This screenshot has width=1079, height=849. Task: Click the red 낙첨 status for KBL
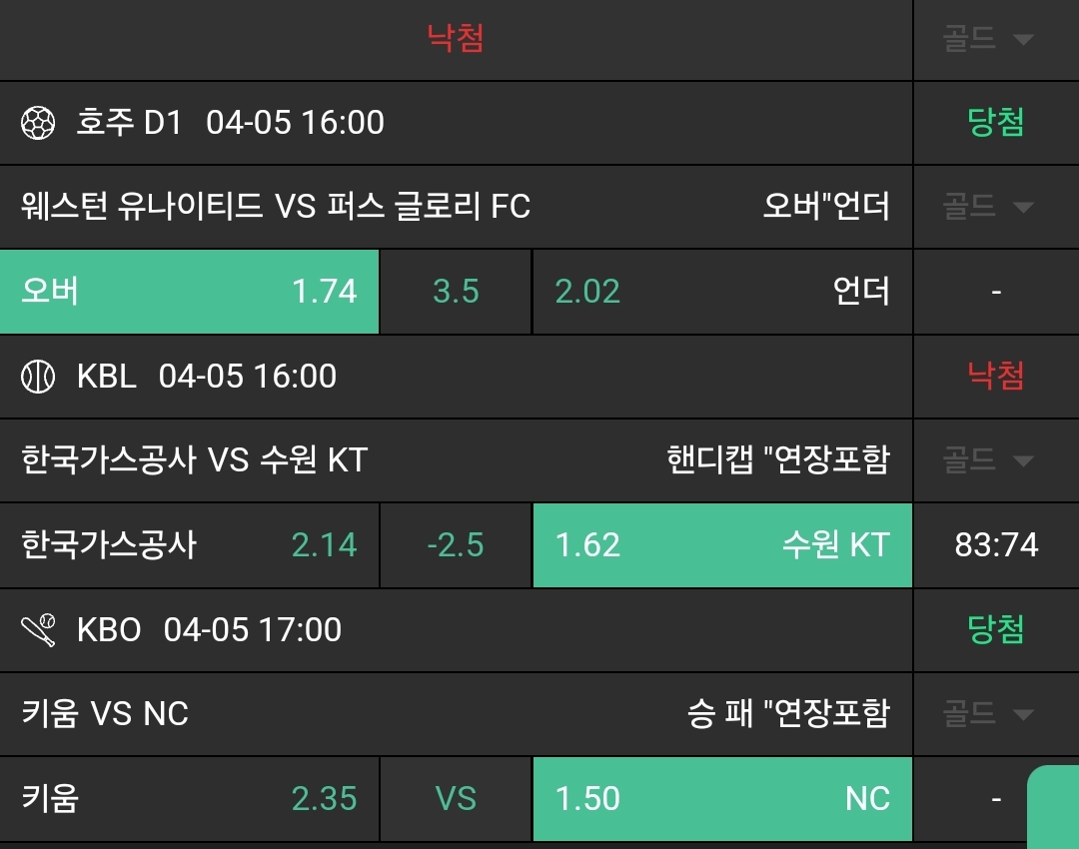click(996, 377)
